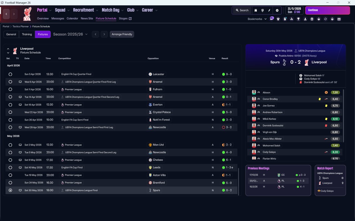
Task: Expand the Match Day menu chevron
Action: [122, 10]
